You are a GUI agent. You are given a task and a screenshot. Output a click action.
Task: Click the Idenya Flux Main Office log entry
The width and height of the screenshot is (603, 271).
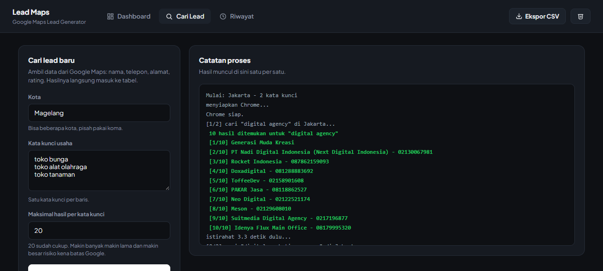point(280,228)
